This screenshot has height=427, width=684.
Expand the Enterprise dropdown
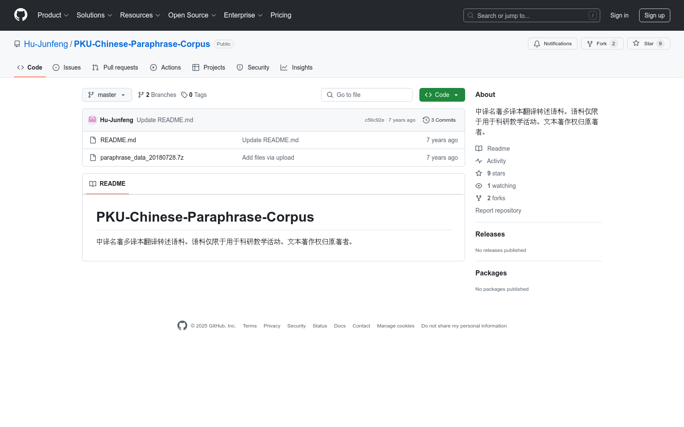tap(243, 15)
